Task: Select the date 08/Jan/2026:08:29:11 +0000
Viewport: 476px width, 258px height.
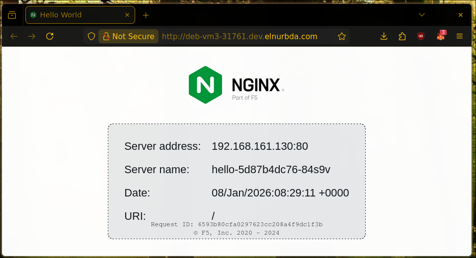Action: pos(280,193)
